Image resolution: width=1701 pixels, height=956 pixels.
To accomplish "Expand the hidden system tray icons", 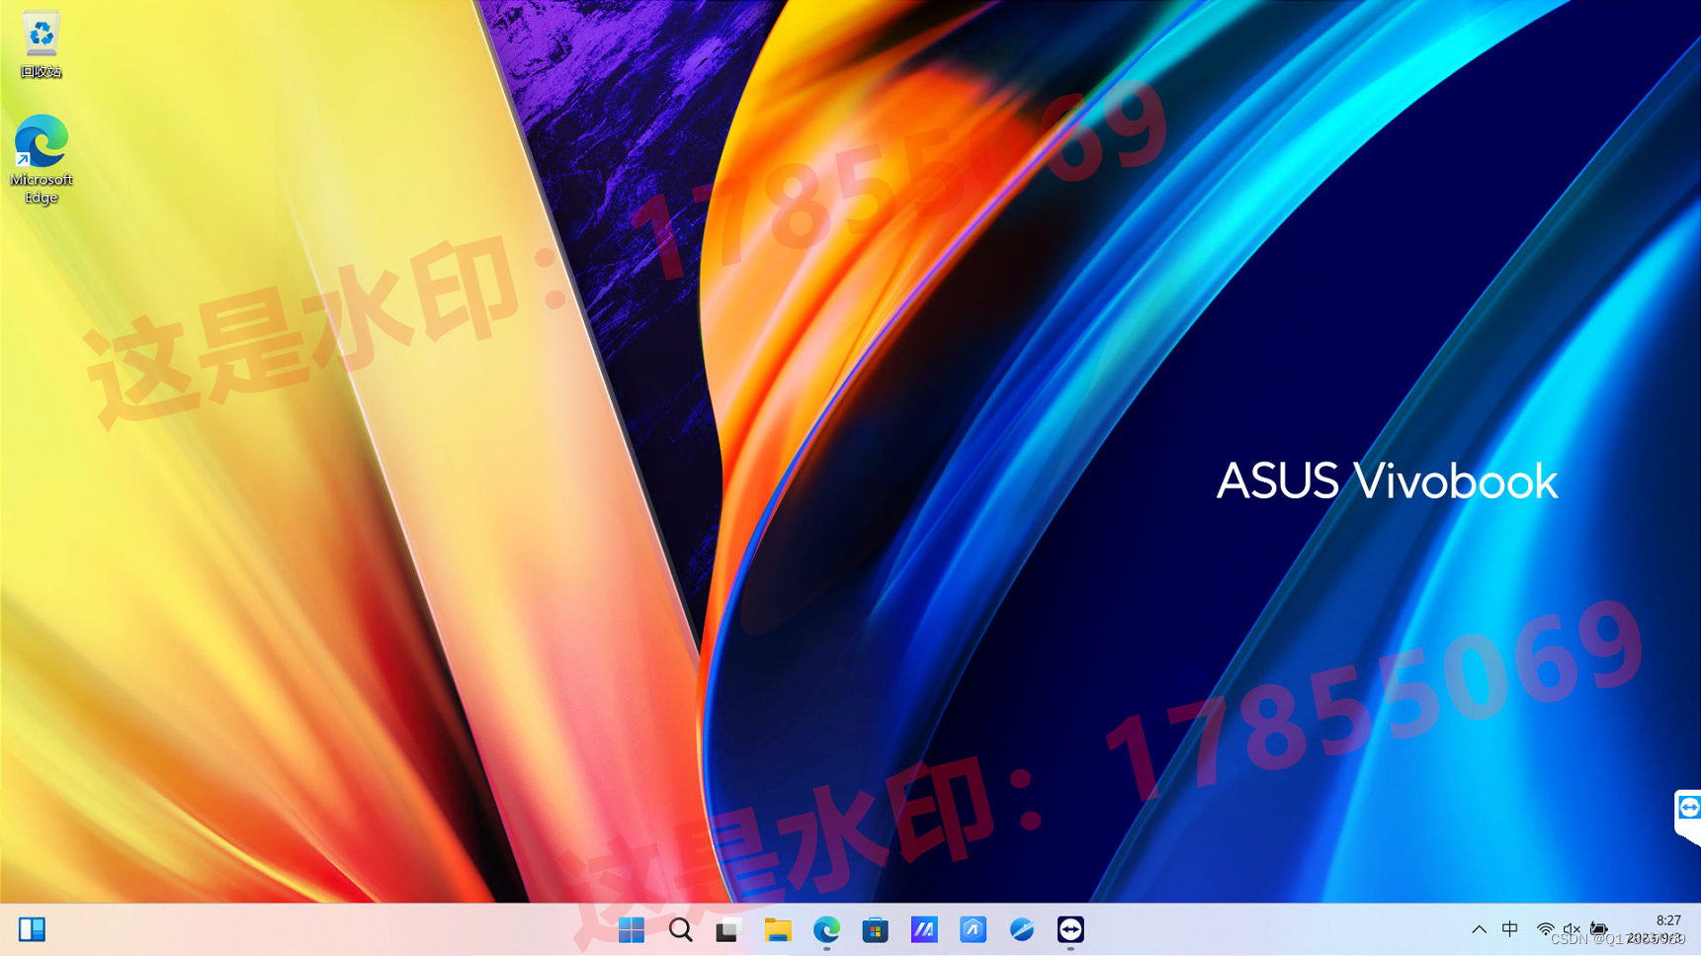I will point(1479,929).
